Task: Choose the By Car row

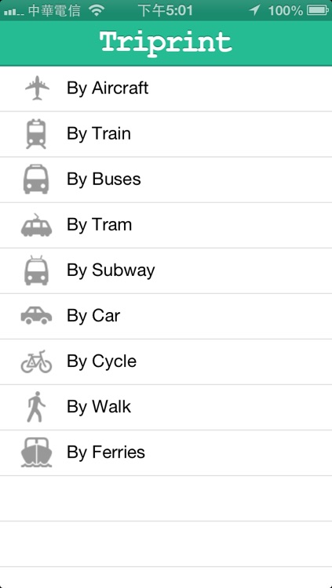Action: click(x=166, y=316)
